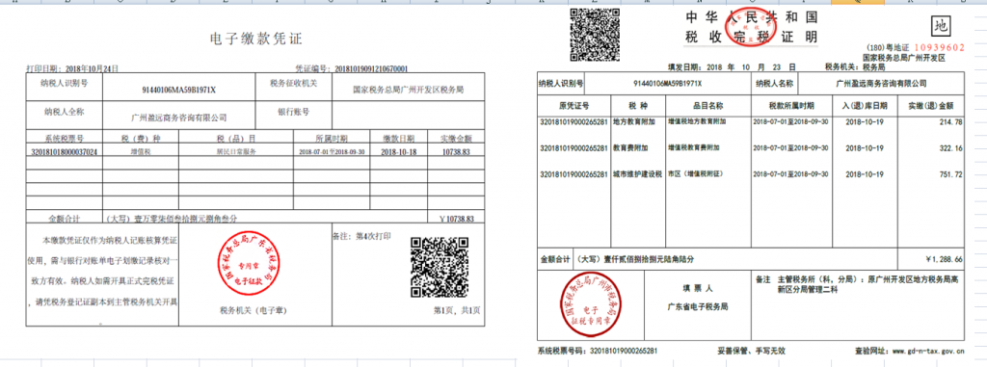Click the 广东省电子税务局 填票人 text

pos(698,307)
